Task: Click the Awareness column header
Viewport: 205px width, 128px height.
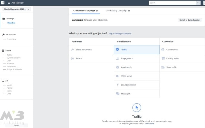Action: [x=77, y=42]
